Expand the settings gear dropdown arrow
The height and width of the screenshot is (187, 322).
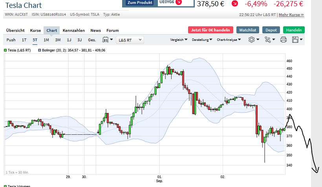(258, 39)
